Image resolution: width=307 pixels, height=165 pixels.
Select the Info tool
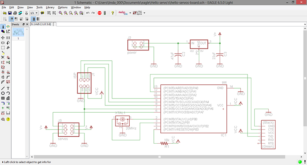click(x=3, y=27)
